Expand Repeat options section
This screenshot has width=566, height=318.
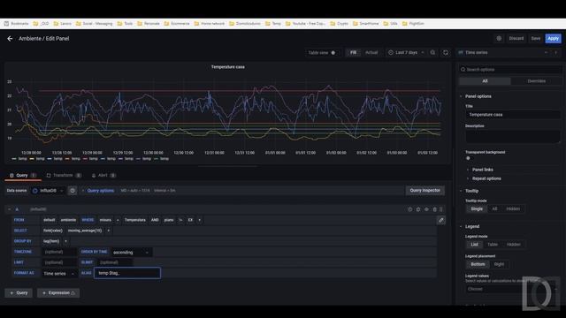click(486, 178)
